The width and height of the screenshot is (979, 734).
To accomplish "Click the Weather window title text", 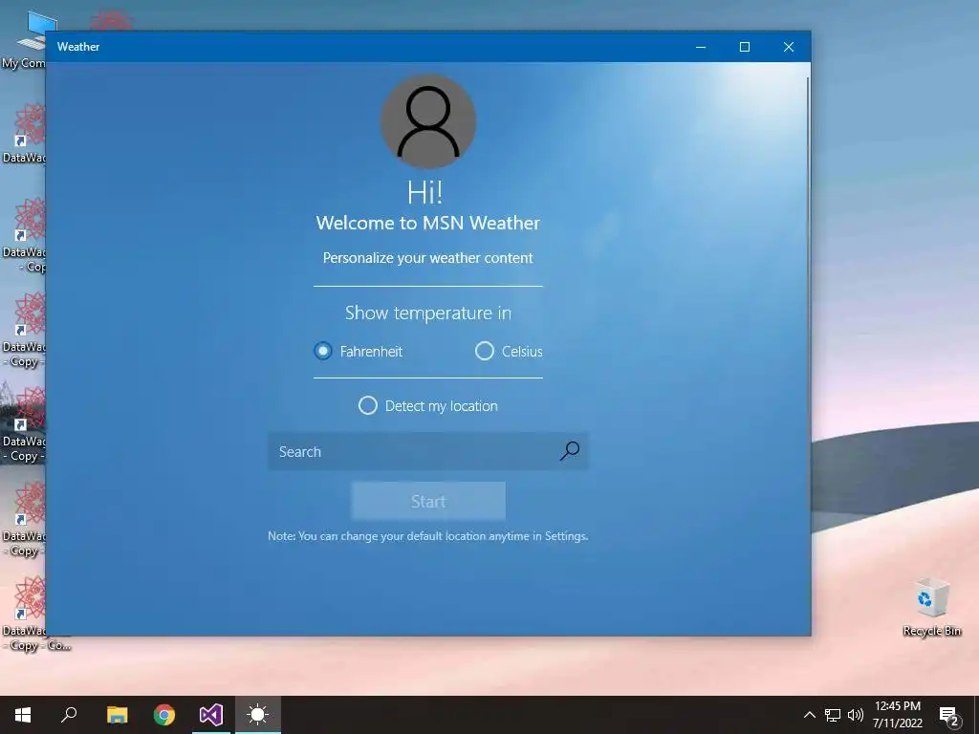I will 78,47.
